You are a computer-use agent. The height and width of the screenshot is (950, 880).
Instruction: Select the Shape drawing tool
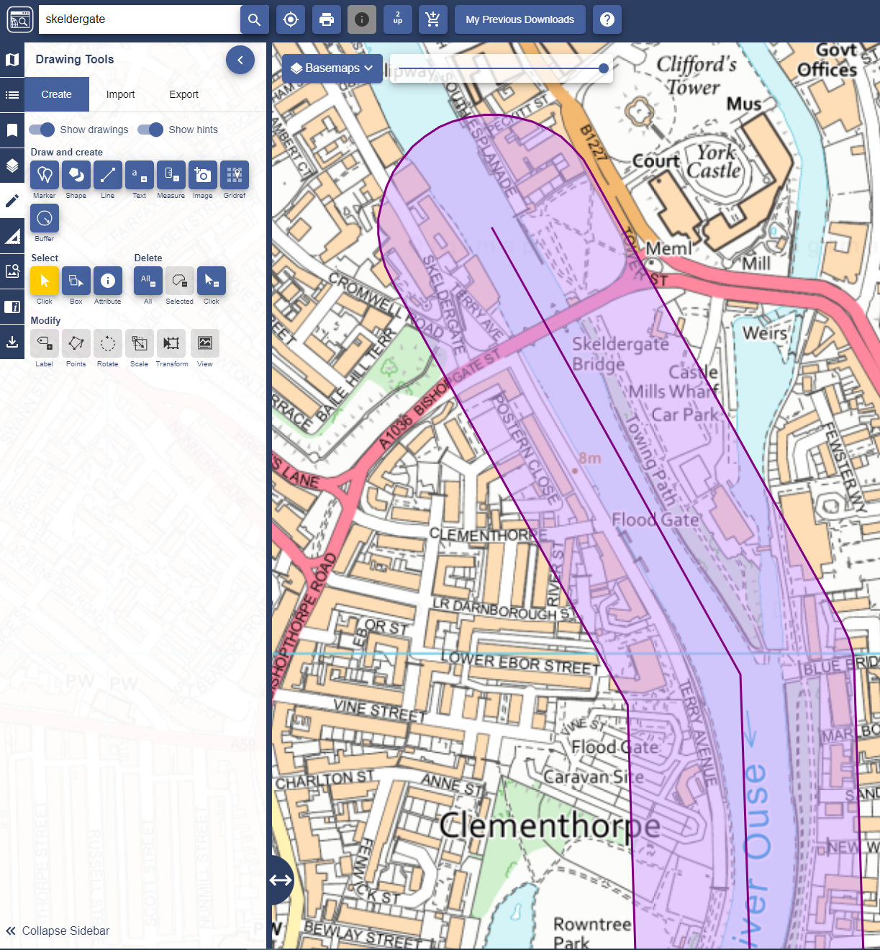pyautogui.click(x=76, y=175)
